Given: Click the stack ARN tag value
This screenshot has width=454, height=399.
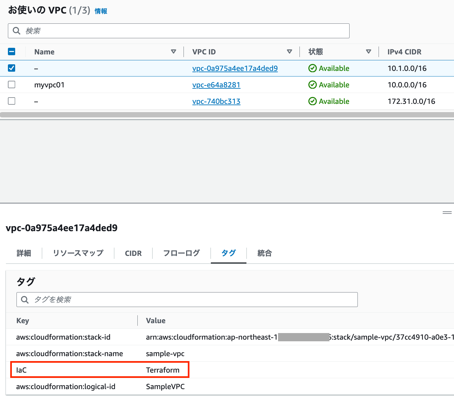Looking at the screenshot, I should coord(300,337).
